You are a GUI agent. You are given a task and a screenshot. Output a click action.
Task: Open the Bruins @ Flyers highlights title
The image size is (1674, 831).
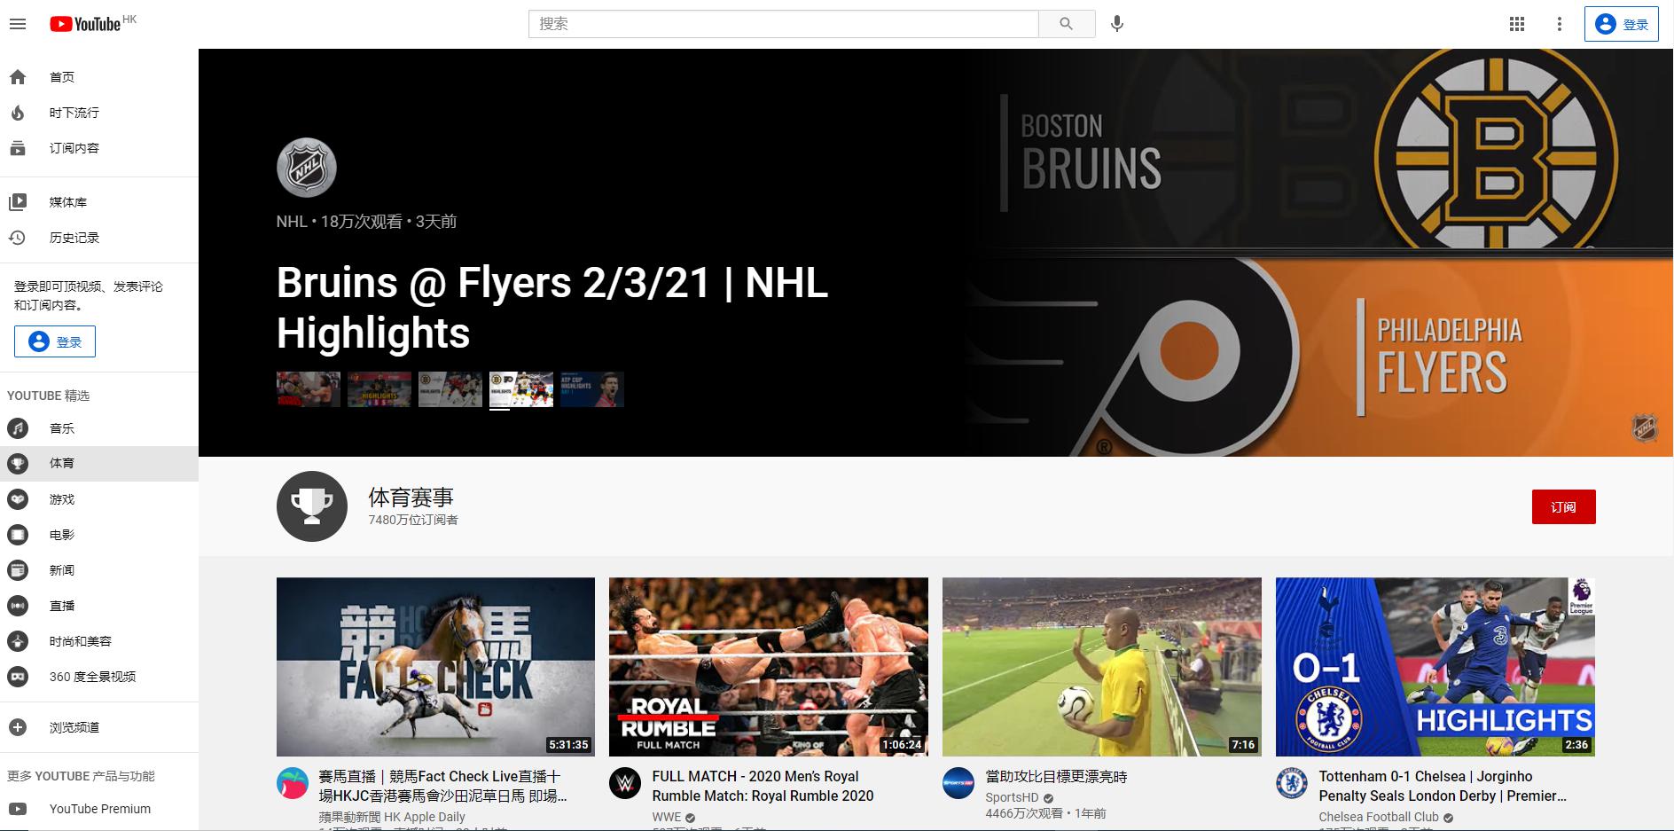point(552,308)
